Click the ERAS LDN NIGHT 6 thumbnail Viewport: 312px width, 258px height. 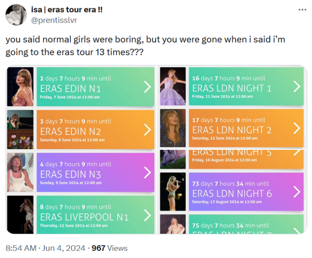(x=173, y=191)
